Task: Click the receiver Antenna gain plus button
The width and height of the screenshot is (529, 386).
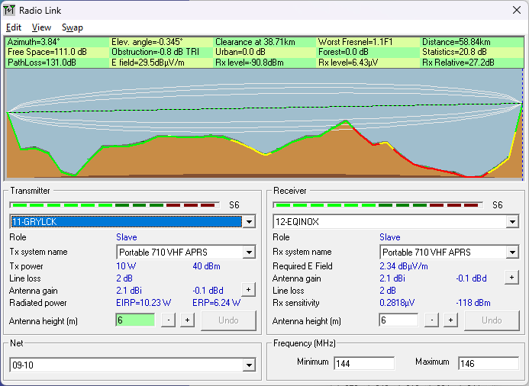Action: 511,278
